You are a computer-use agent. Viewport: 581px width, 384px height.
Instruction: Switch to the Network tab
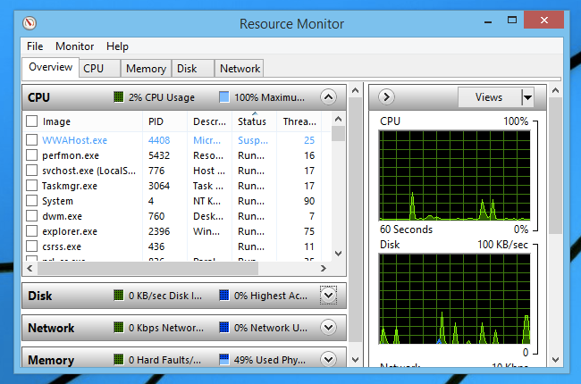coord(240,69)
